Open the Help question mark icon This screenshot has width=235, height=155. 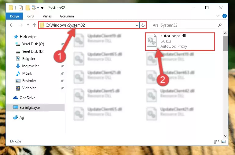[224, 16]
